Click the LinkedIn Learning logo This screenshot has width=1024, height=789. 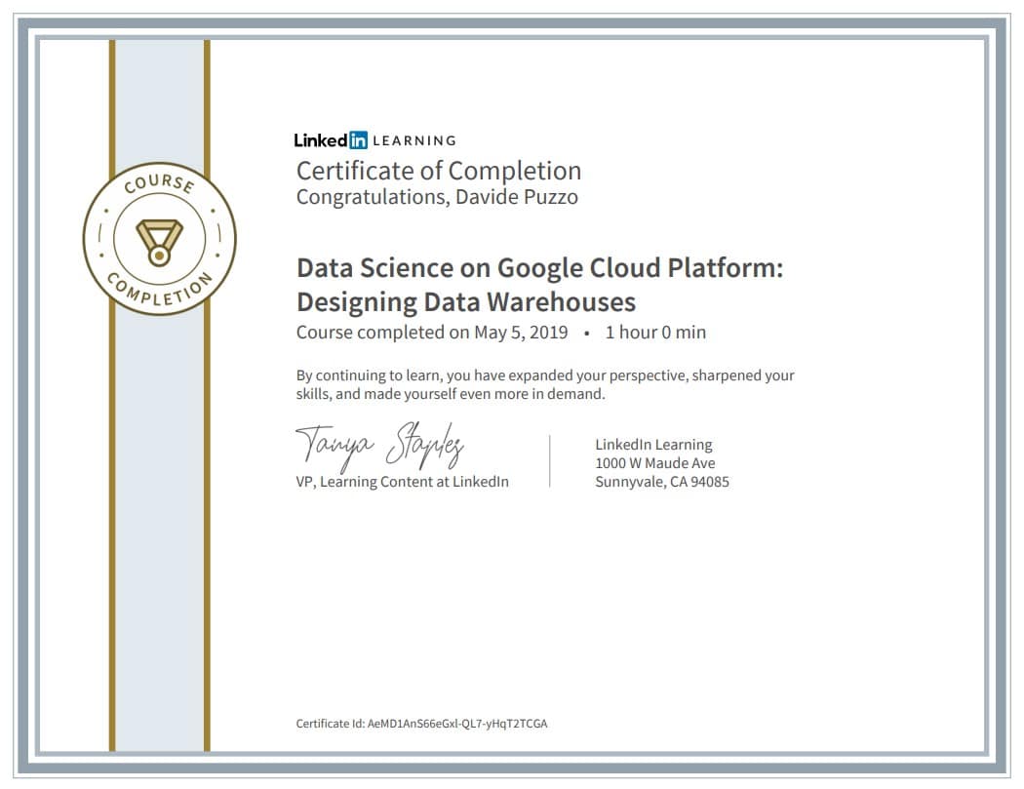tap(374, 139)
